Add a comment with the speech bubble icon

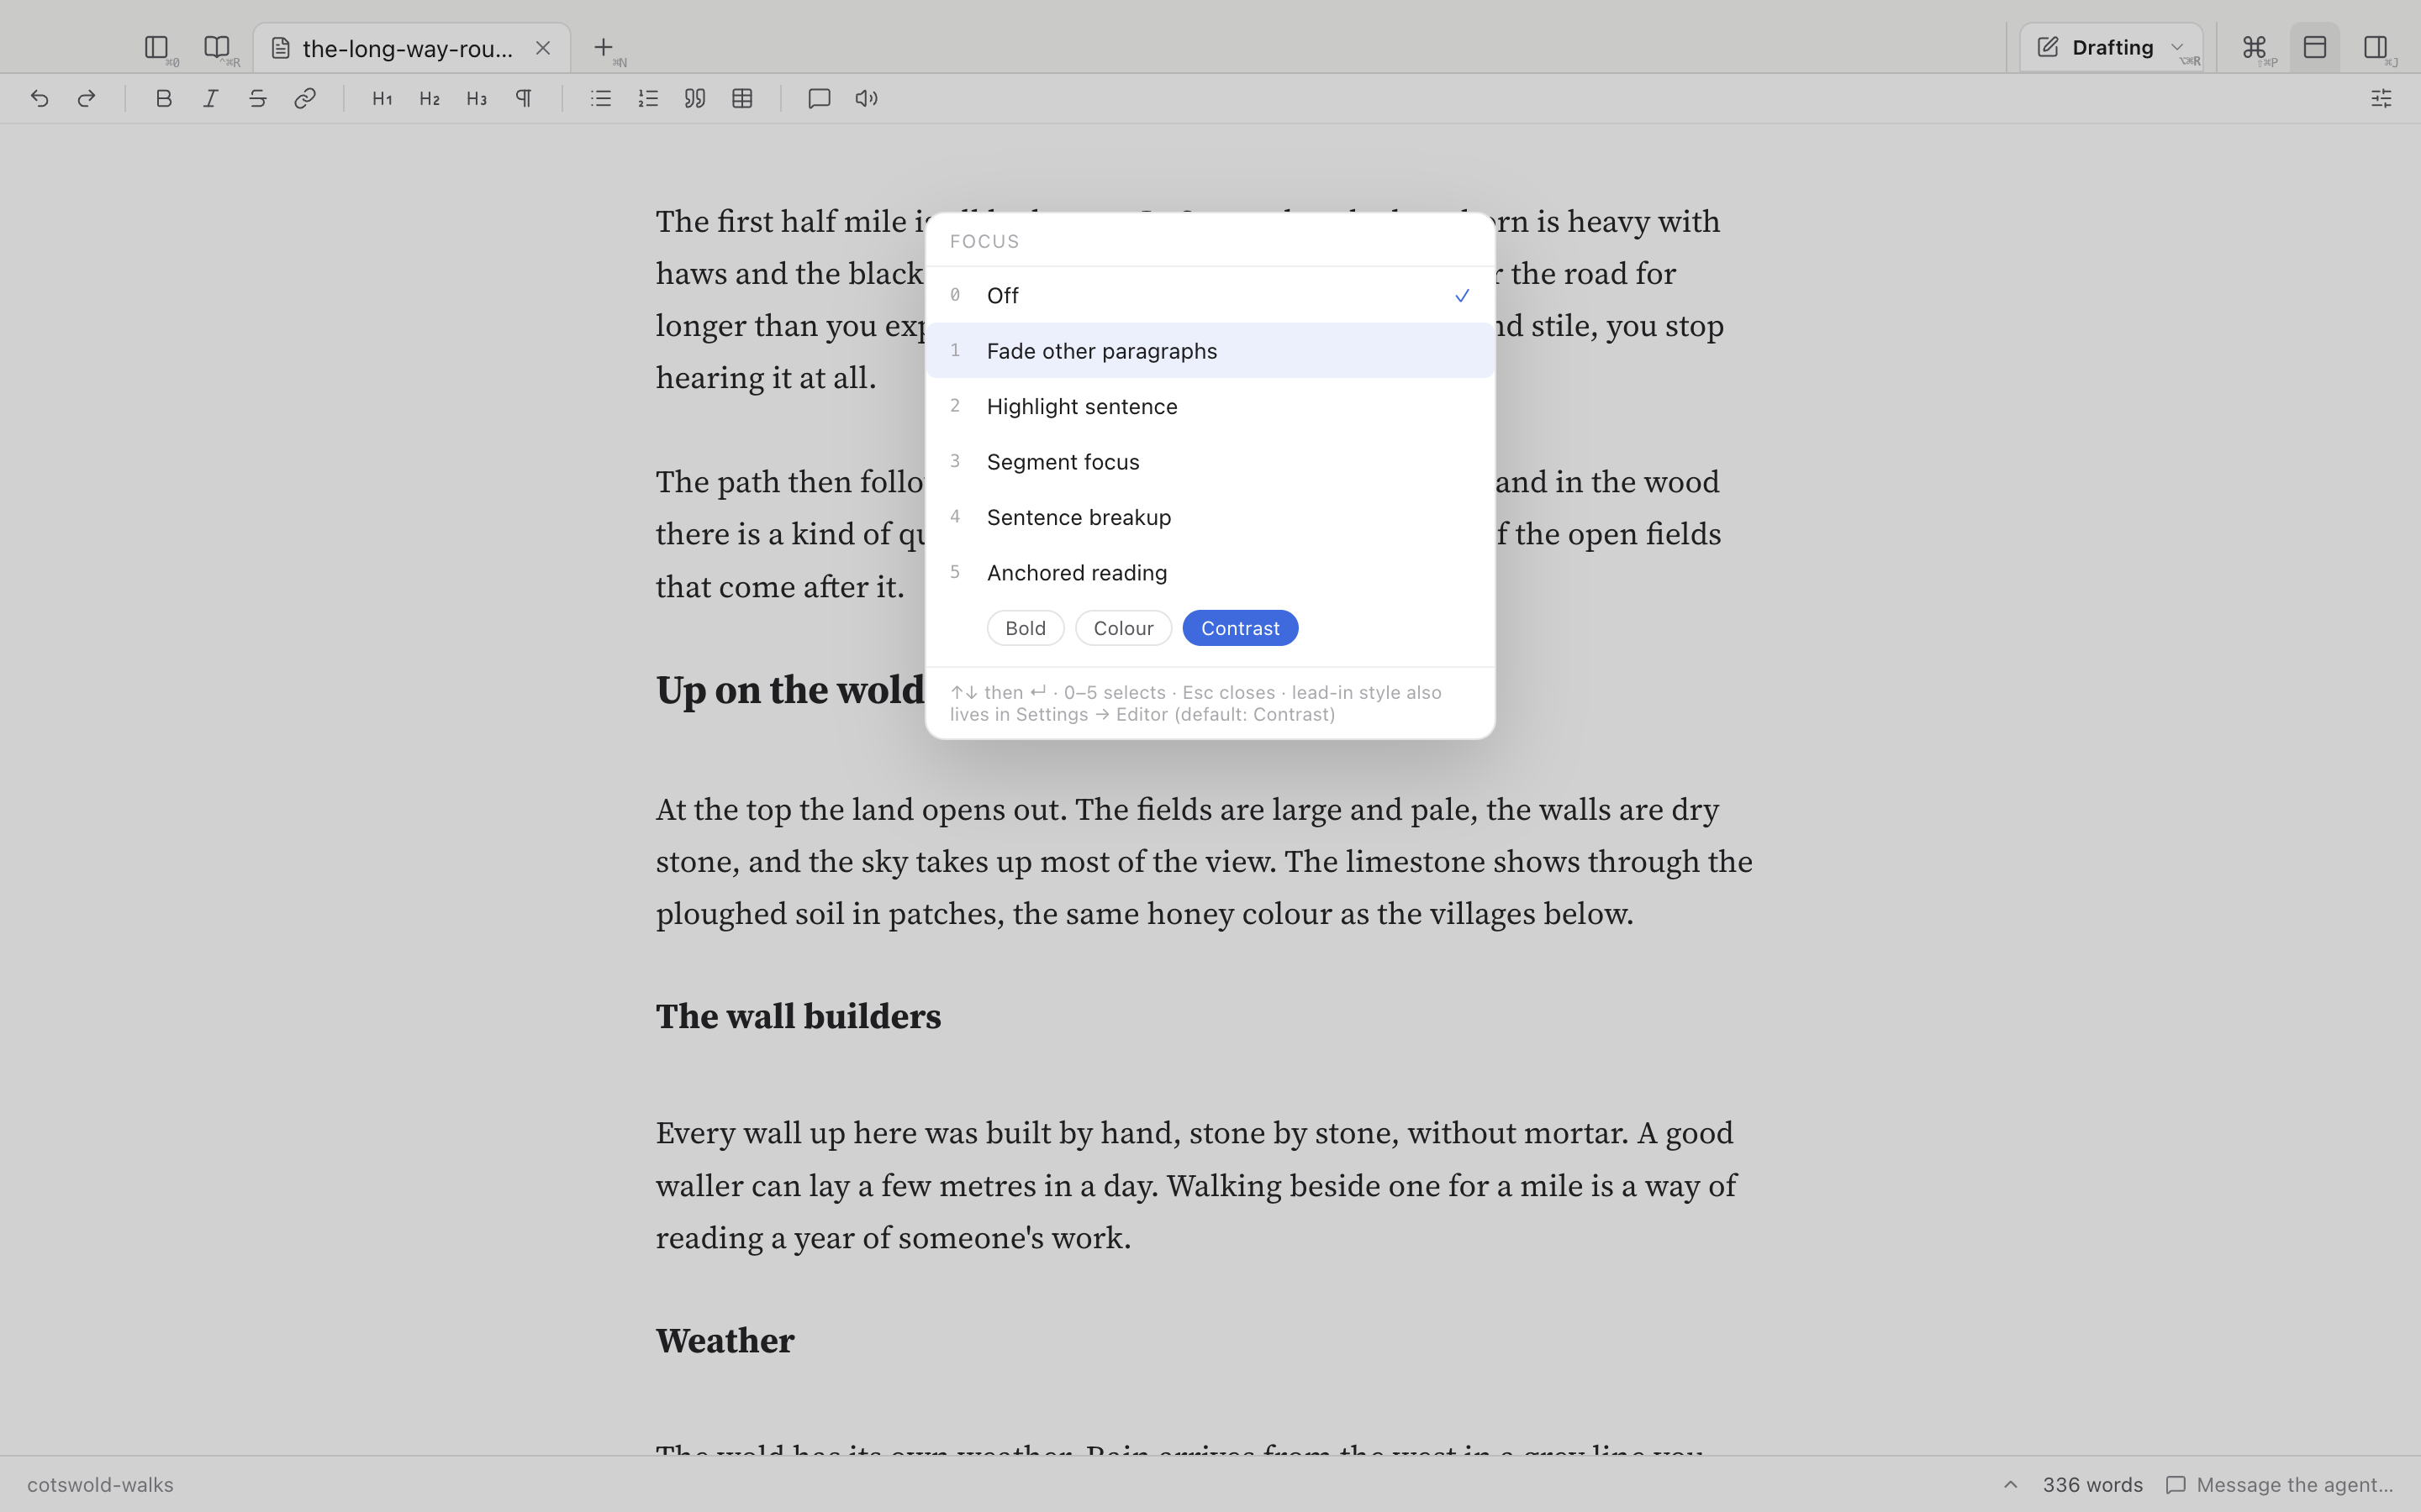pyautogui.click(x=820, y=98)
